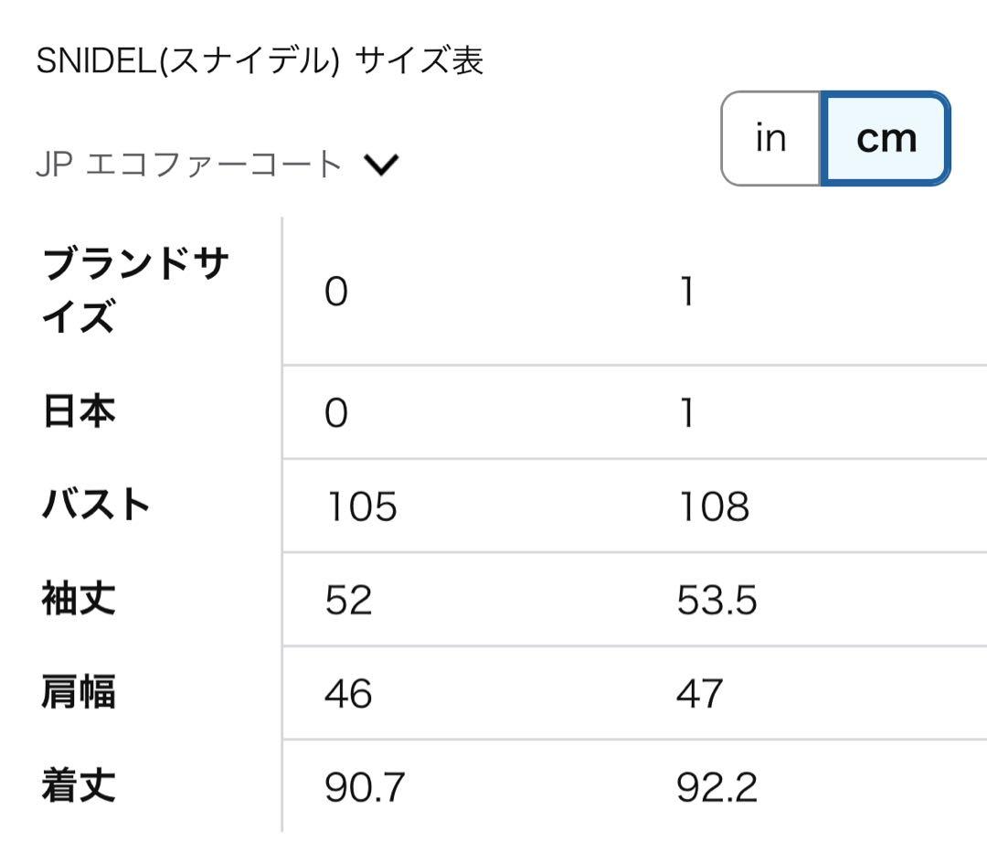Select garment length value 92.2

click(716, 787)
